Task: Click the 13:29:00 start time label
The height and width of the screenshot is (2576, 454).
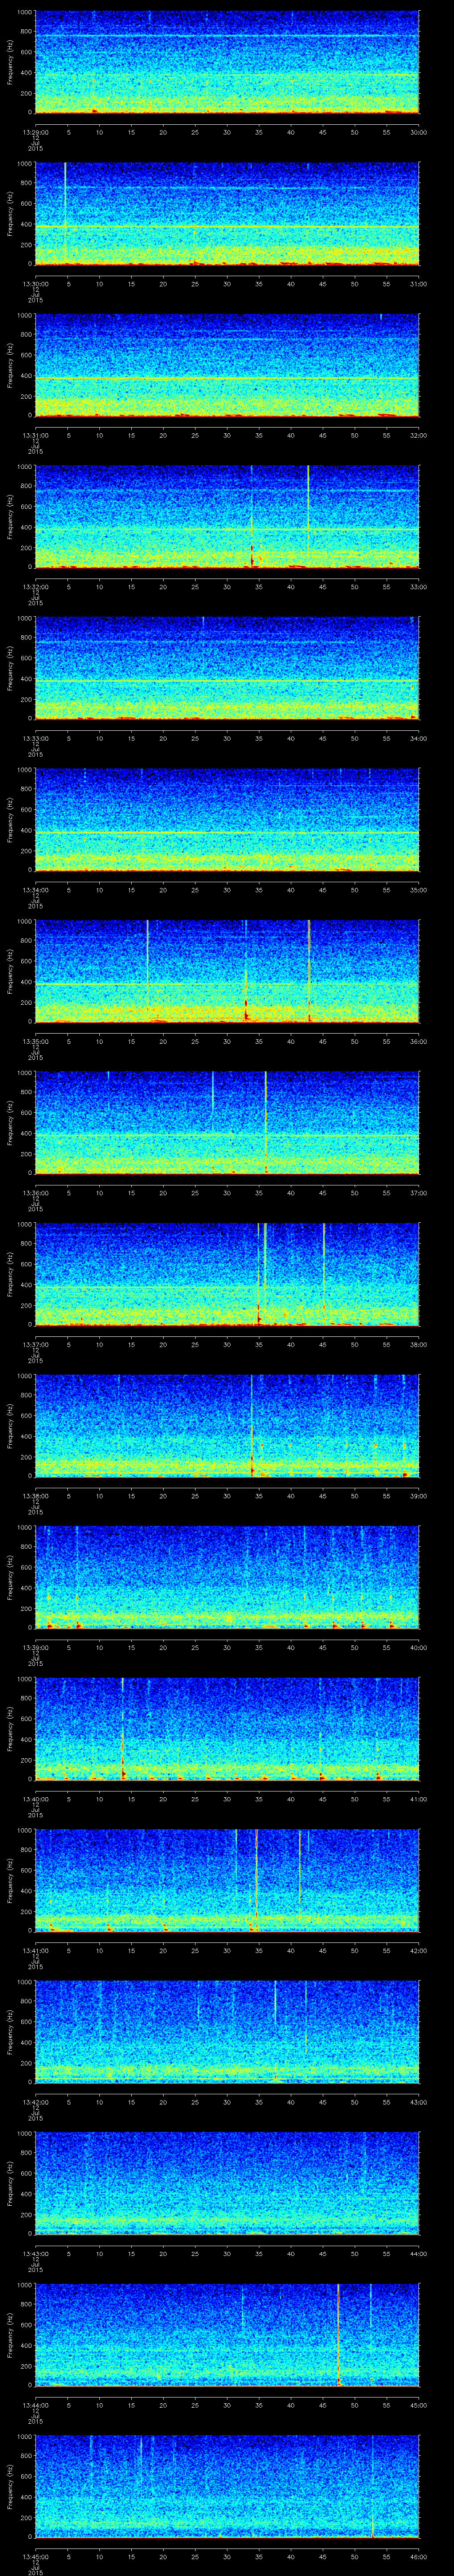Action: pyautogui.click(x=35, y=131)
